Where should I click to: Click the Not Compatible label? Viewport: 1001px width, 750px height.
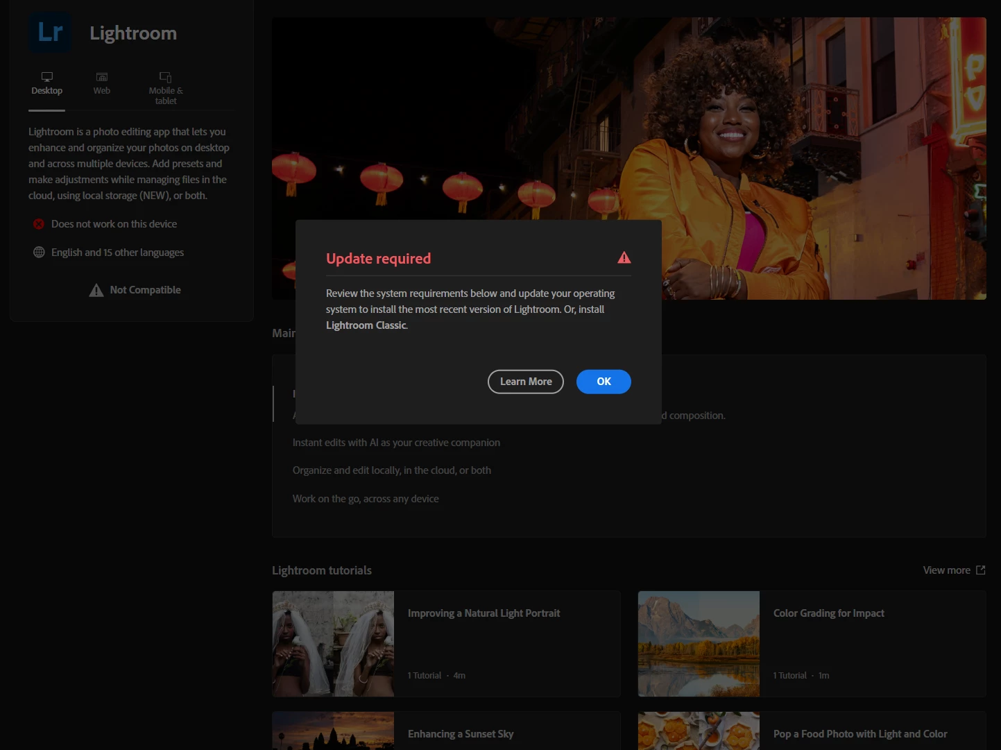click(x=145, y=290)
